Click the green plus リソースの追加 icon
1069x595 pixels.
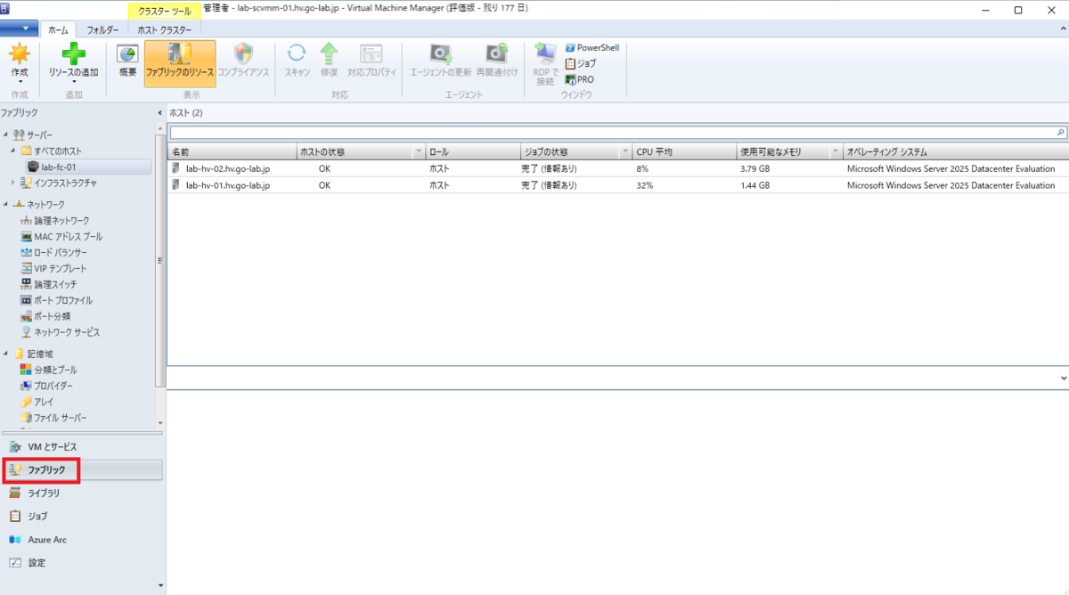[74, 55]
